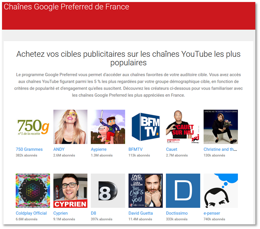Click David Guetta's album cover image

click(x=146, y=191)
